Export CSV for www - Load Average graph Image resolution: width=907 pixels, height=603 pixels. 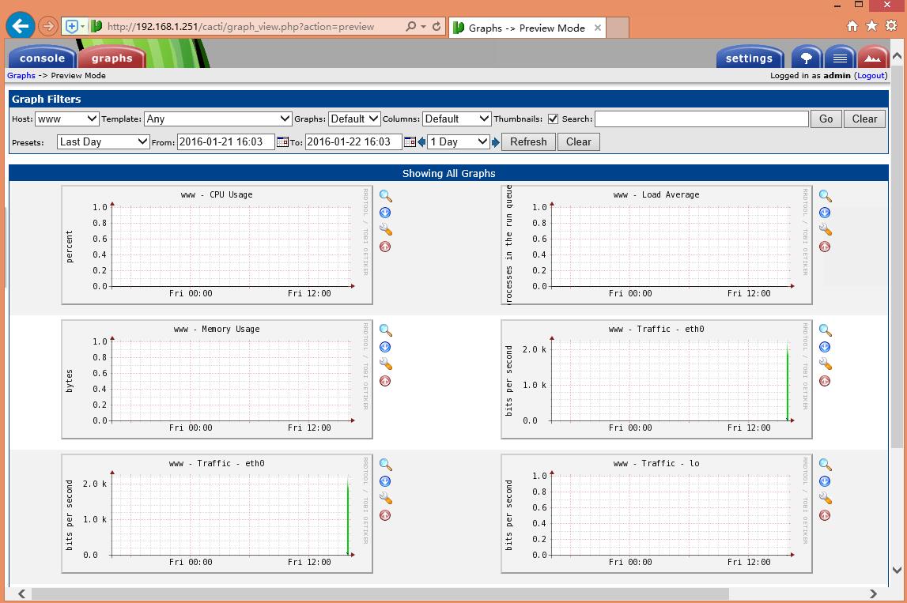pos(825,213)
